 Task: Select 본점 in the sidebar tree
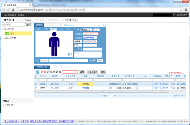click(x=12, y=34)
